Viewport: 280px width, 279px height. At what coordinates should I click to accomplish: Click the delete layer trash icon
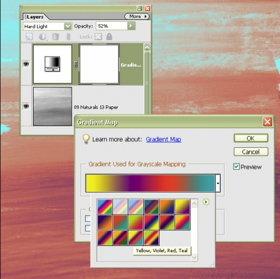click(x=55, y=36)
